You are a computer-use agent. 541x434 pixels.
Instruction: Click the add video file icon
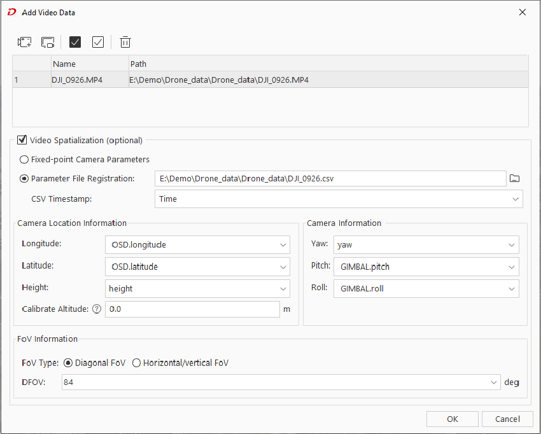pos(25,42)
